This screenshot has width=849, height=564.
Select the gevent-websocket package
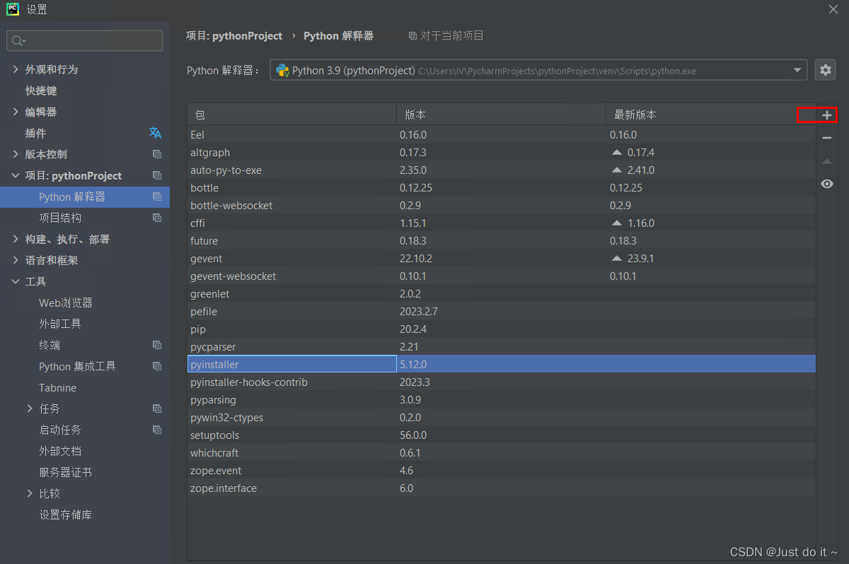tap(502, 276)
